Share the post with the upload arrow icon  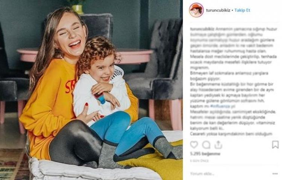pos(218,145)
